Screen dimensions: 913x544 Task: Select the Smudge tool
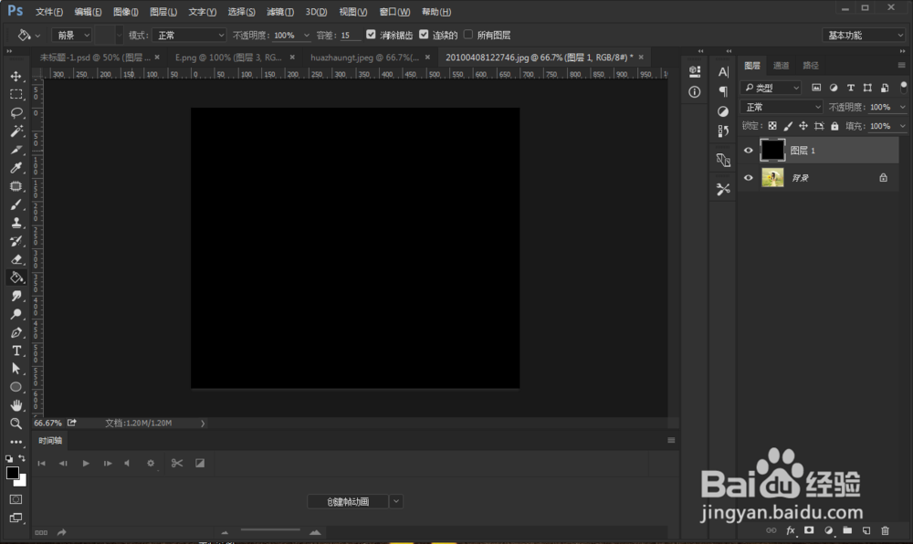pos(16,296)
